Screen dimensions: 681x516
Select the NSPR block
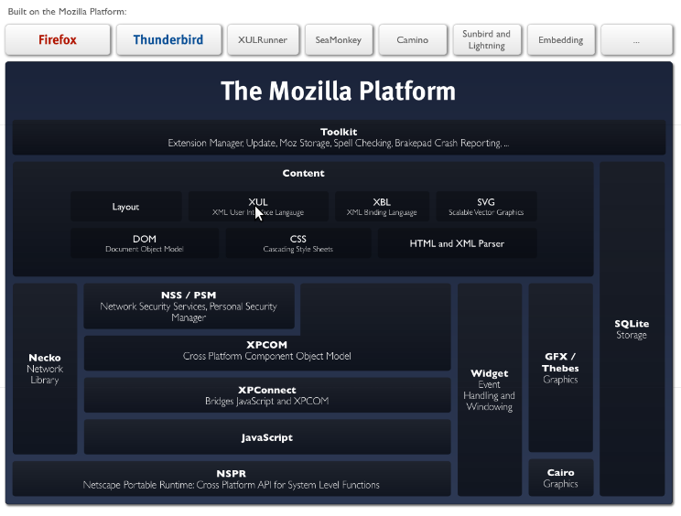coord(232,478)
